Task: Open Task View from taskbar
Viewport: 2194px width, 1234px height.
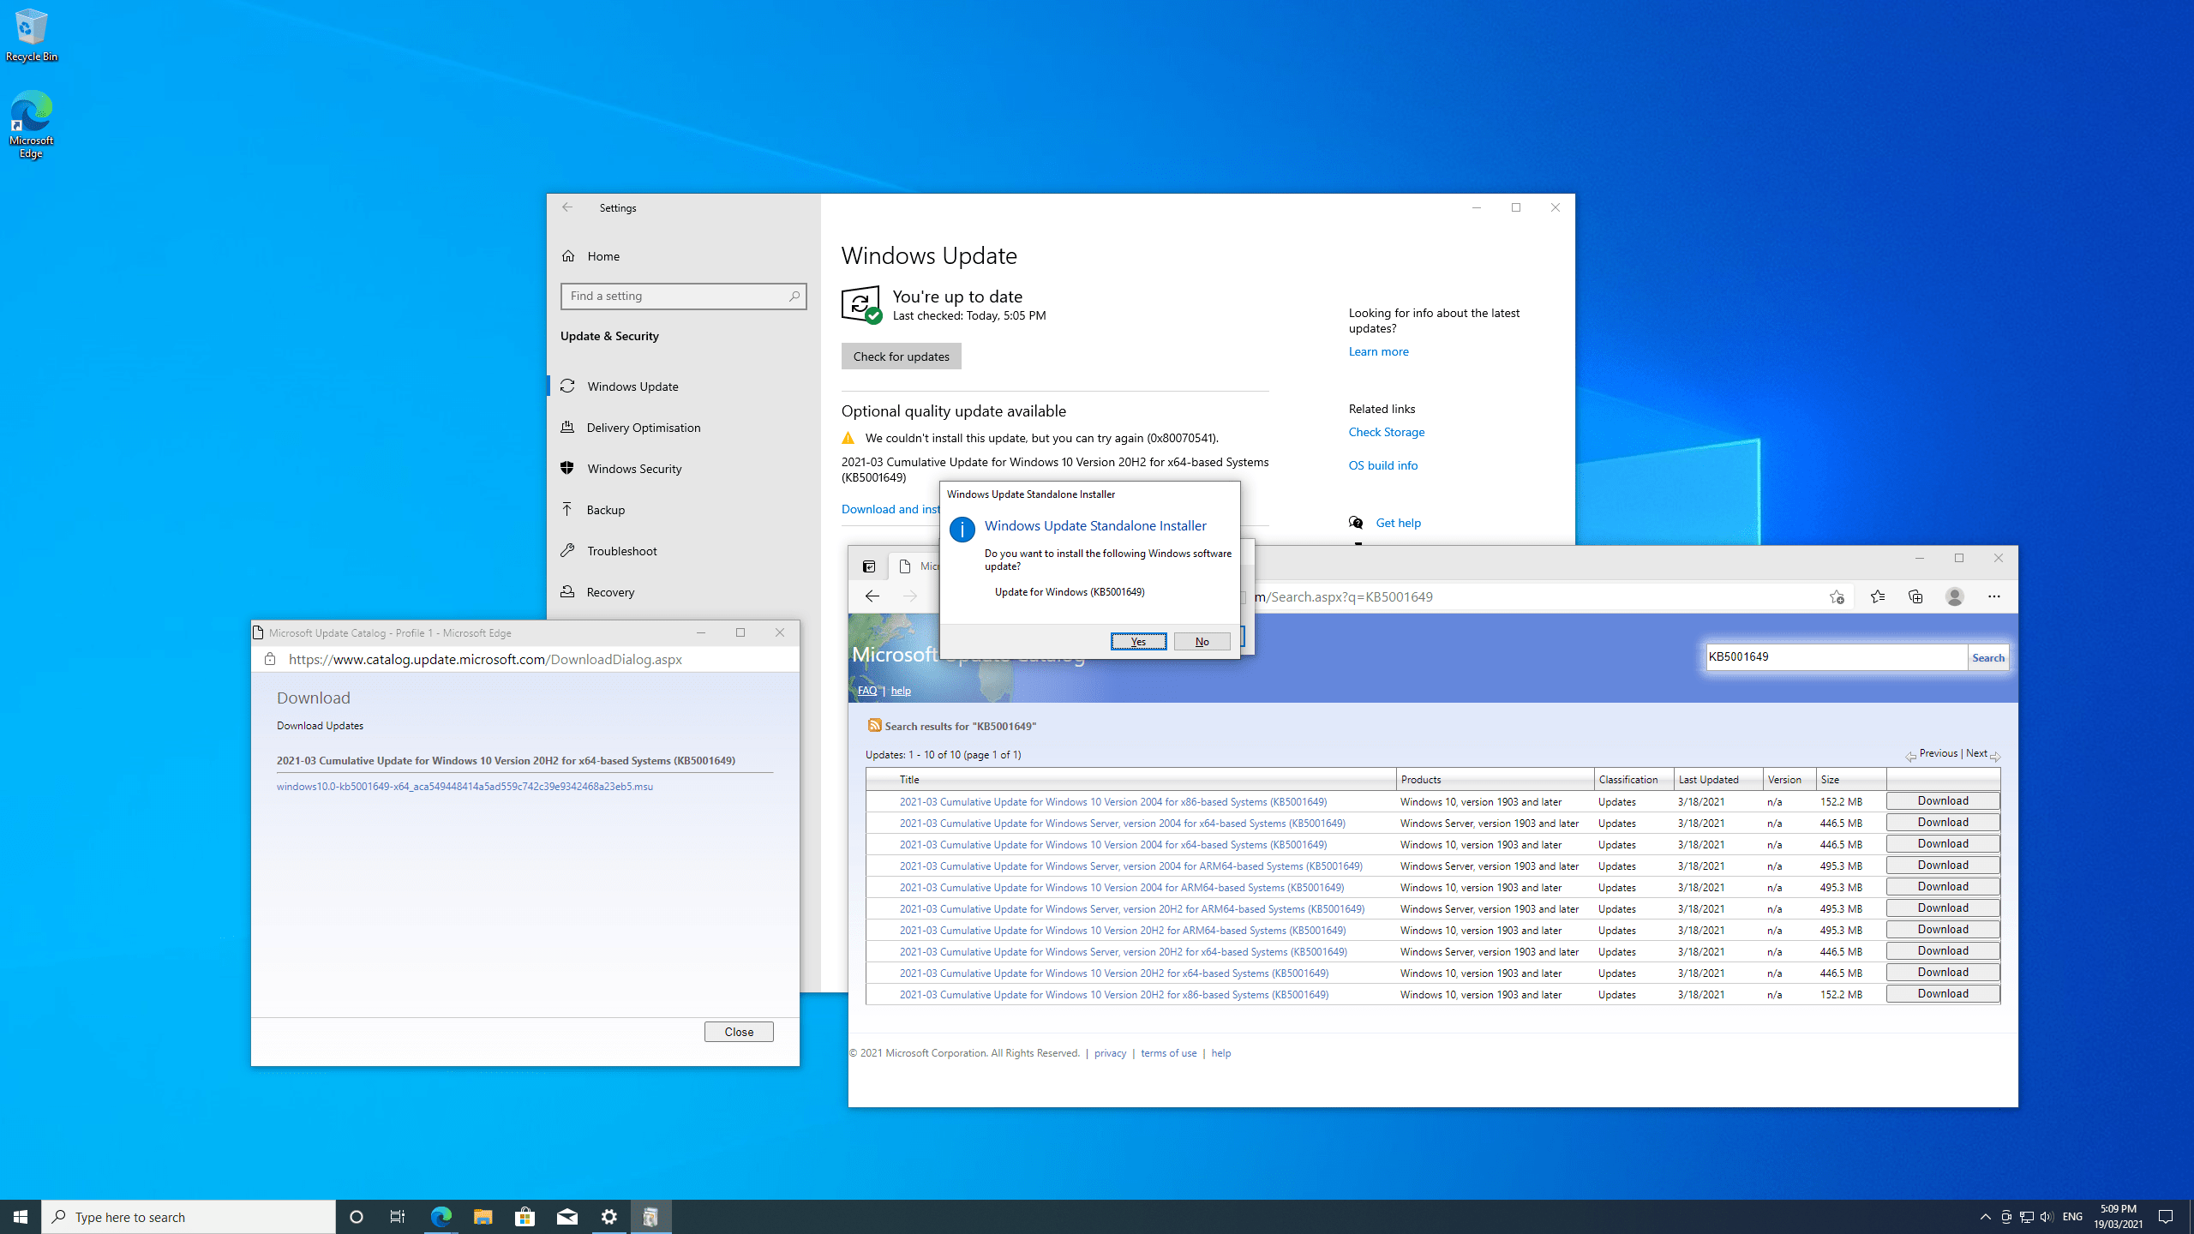Action: tap(398, 1217)
